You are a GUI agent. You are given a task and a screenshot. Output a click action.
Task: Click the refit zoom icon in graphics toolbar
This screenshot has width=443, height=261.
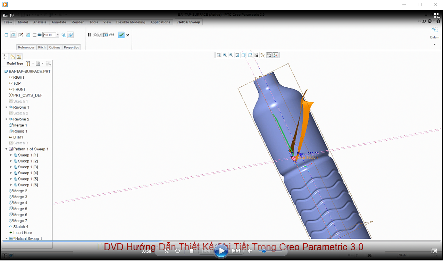[219, 55]
